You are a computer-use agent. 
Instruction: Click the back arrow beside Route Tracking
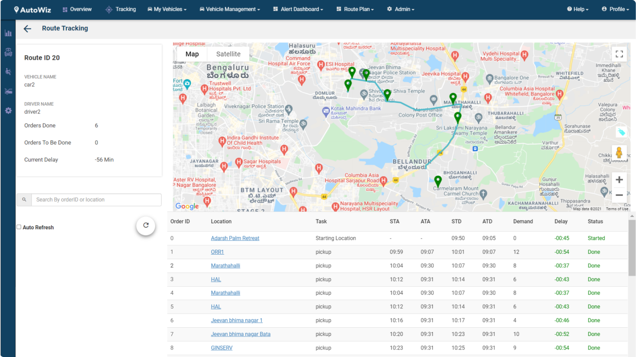[x=27, y=29]
